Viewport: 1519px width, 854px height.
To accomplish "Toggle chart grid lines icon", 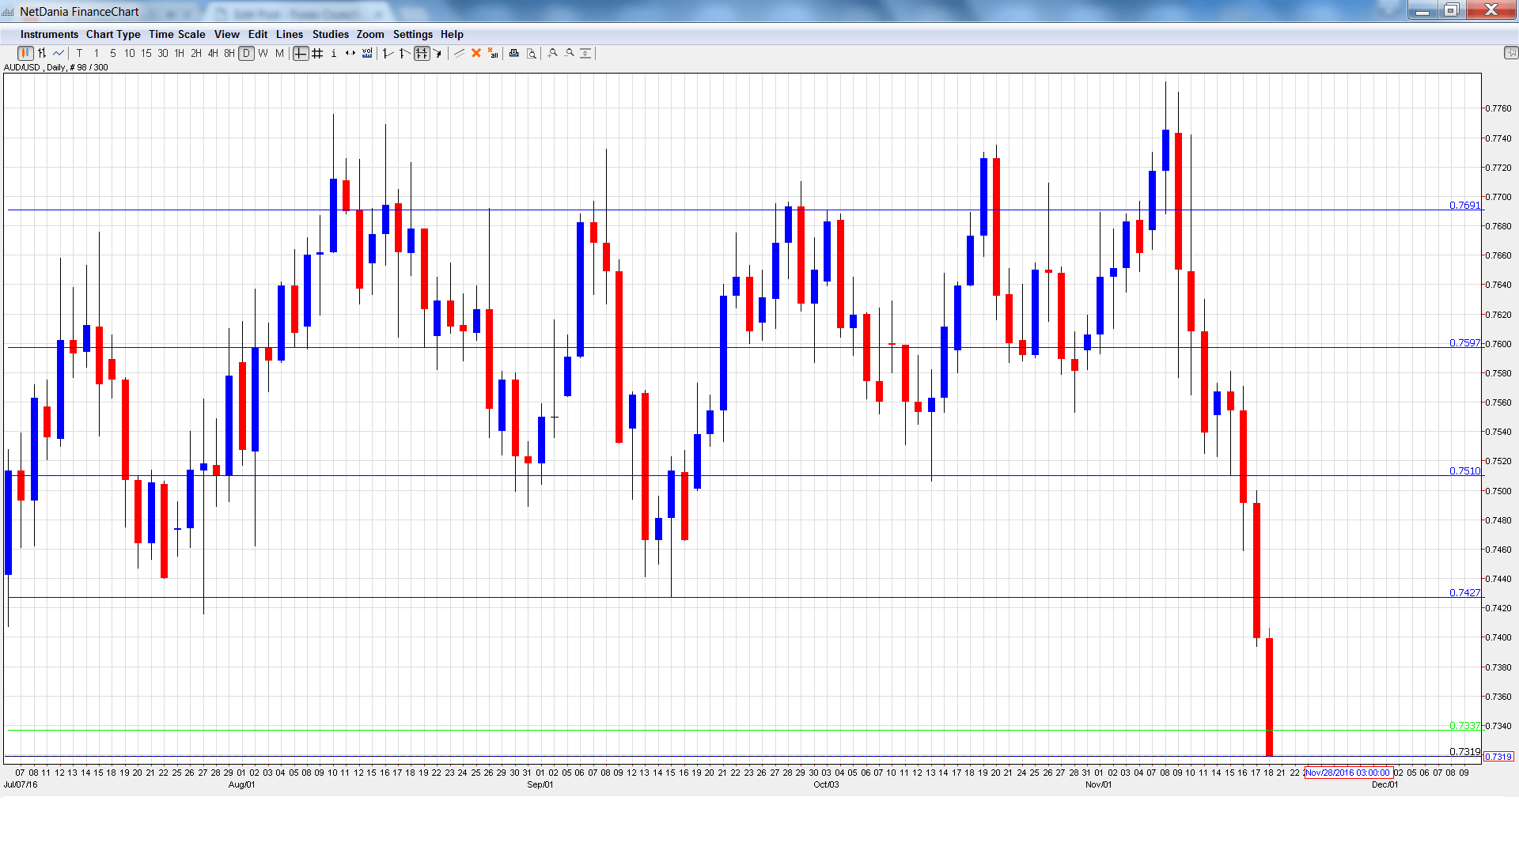I will click(317, 53).
